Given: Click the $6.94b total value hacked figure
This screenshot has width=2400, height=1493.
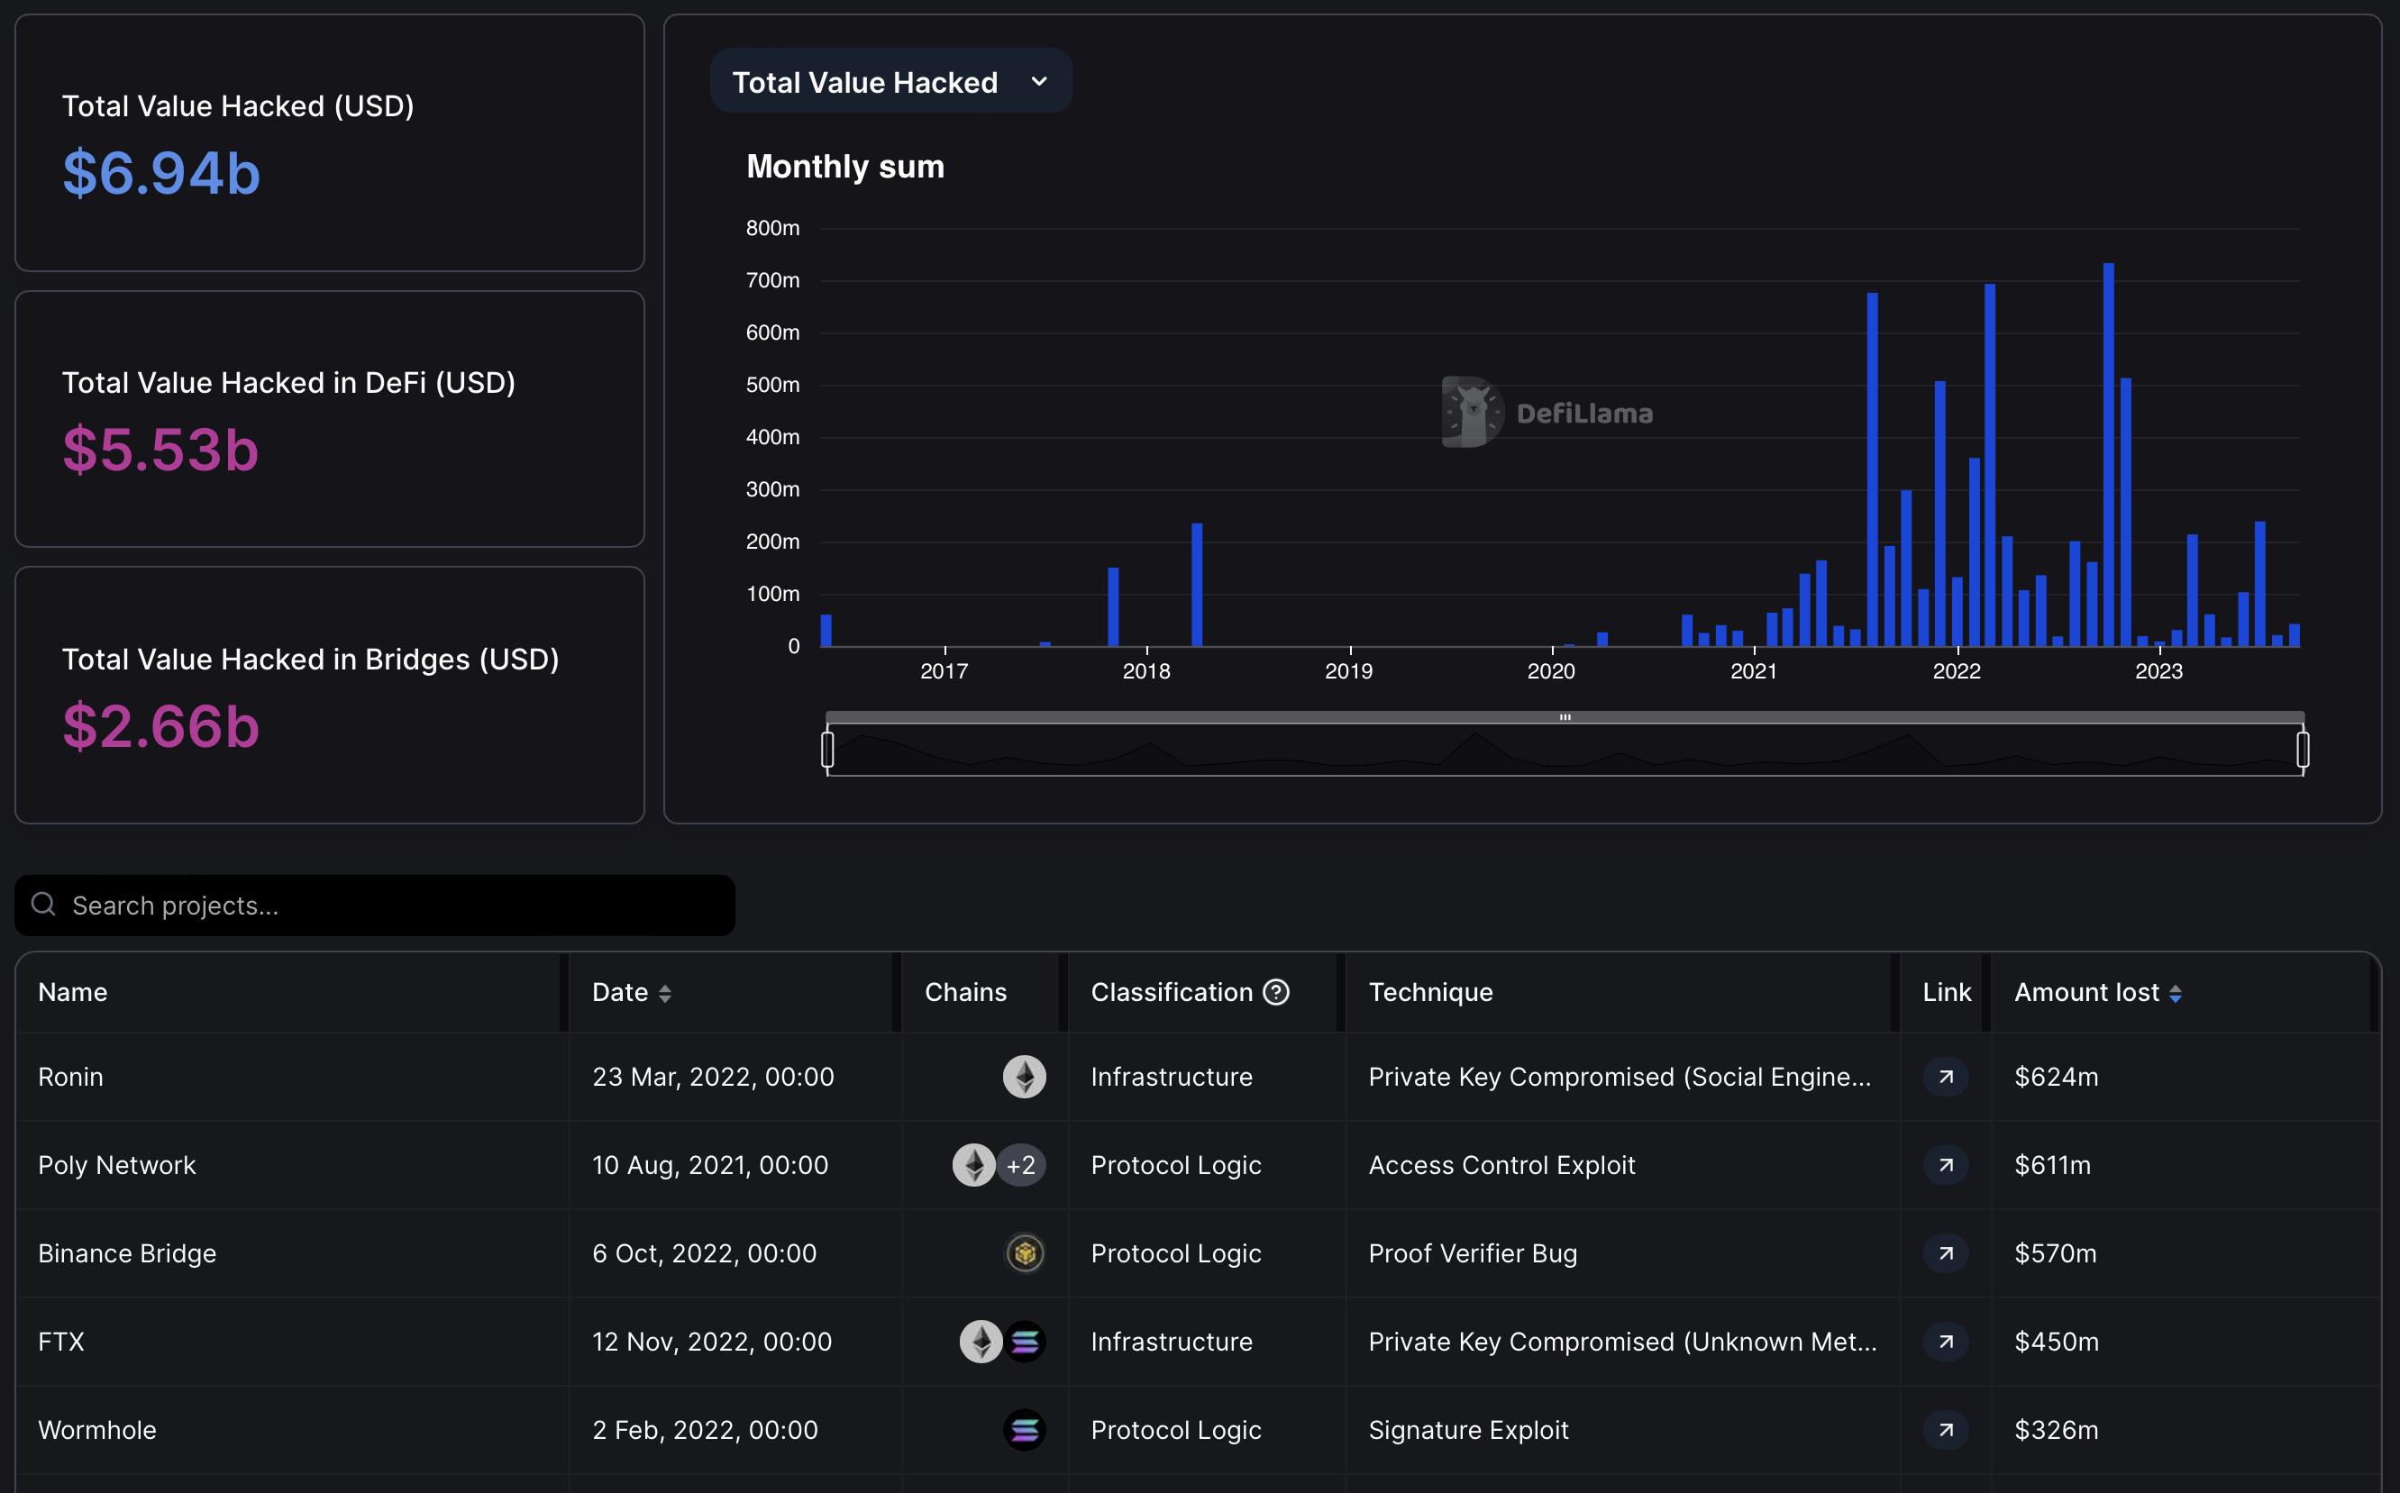Looking at the screenshot, I should pos(161,173).
